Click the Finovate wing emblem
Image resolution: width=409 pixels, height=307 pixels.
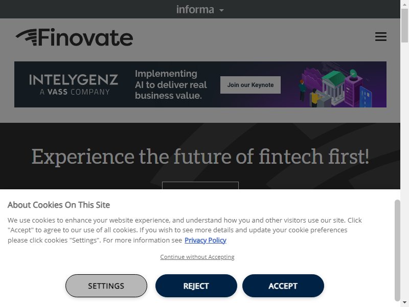pos(27,37)
